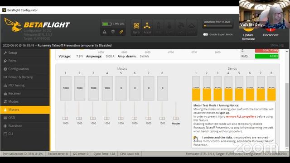Click the serial link icon
The width and height of the screenshot is (290, 163).
click(121, 32)
